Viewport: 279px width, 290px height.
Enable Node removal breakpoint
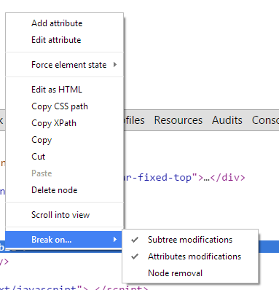[x=190, y=273]
